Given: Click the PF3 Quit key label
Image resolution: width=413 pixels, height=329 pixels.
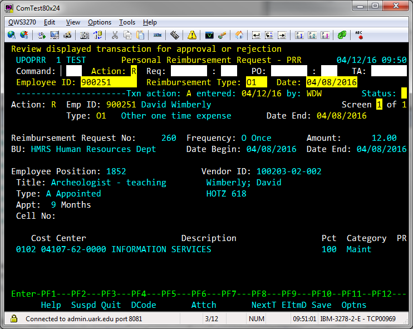Looking at the screenshot, I should click(x=111, y=305).
